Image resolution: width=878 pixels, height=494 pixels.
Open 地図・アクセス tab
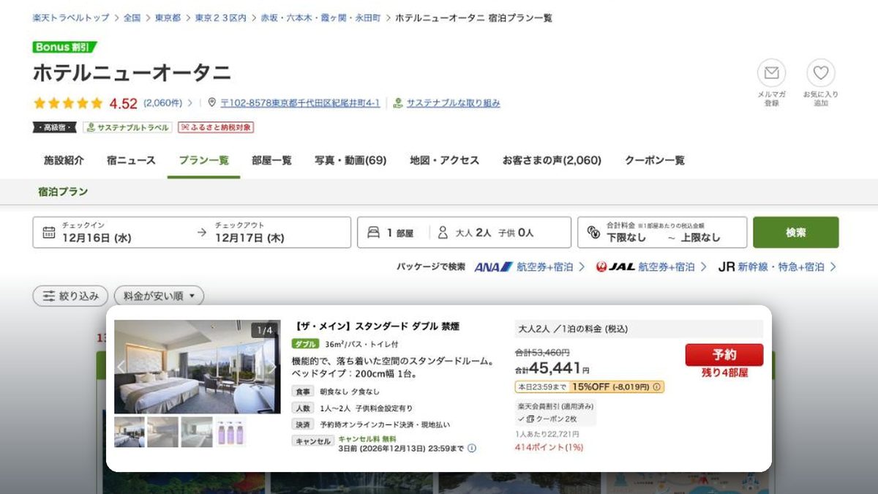point(444,160)
